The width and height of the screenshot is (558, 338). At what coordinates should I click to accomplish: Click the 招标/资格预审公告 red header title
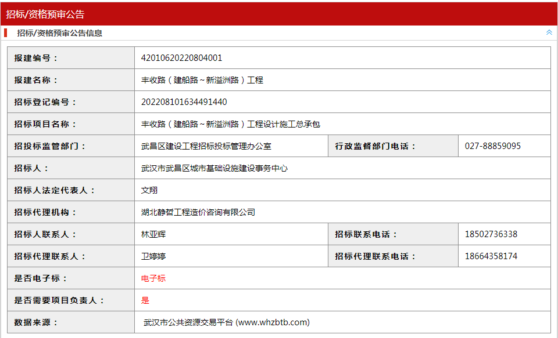[45, 14]
